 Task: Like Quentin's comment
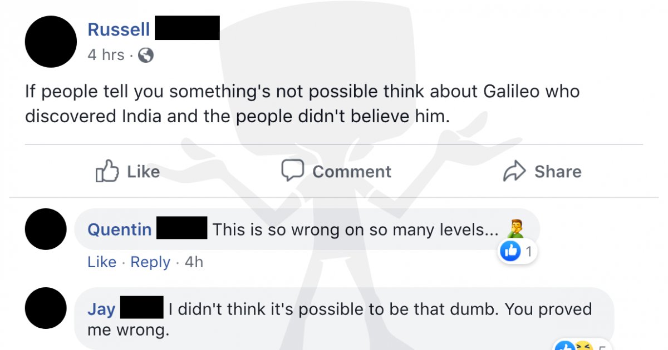tap(102, 262)
